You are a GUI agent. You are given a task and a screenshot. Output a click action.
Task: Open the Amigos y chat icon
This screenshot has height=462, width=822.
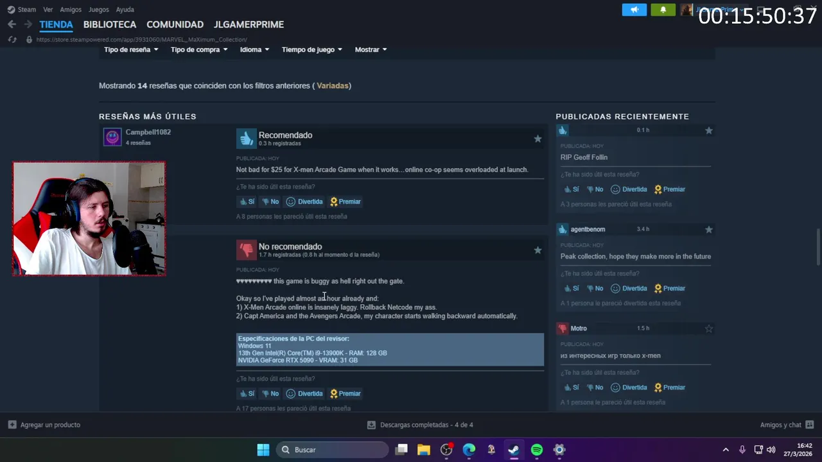(809, 425)
